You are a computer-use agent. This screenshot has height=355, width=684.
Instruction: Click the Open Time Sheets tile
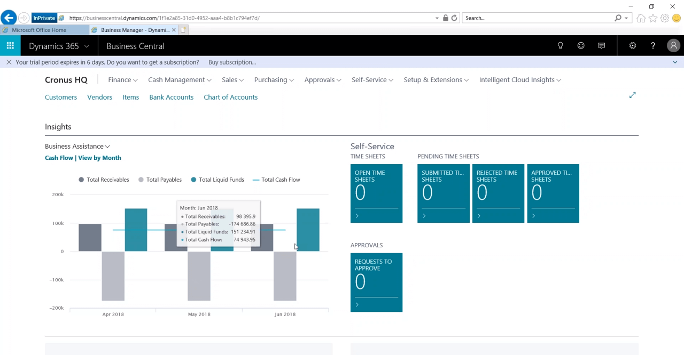[x=376, y=193]
